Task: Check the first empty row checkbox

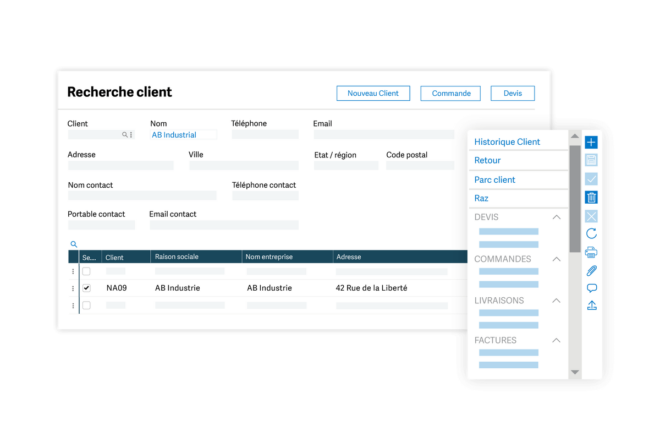Action: tap(86, 271)
